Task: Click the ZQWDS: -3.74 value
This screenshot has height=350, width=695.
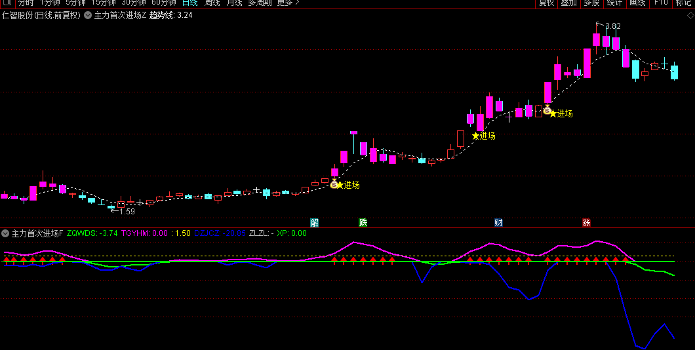Action: [92, 233]
